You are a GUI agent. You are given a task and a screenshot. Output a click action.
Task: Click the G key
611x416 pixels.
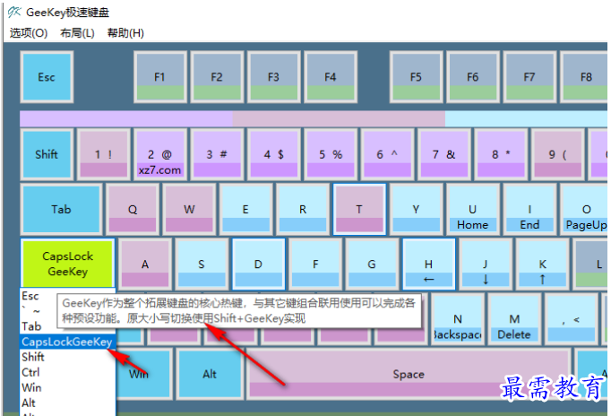coord(372,264)
